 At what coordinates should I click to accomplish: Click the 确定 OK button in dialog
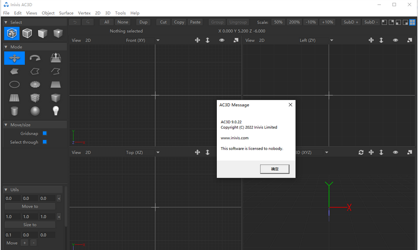click(275, 169)
